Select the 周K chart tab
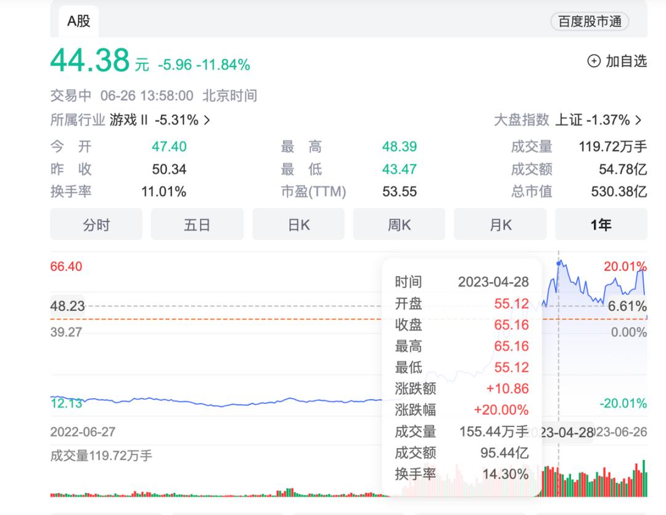This screenshot has width=666, height=515. click(399, 225)
